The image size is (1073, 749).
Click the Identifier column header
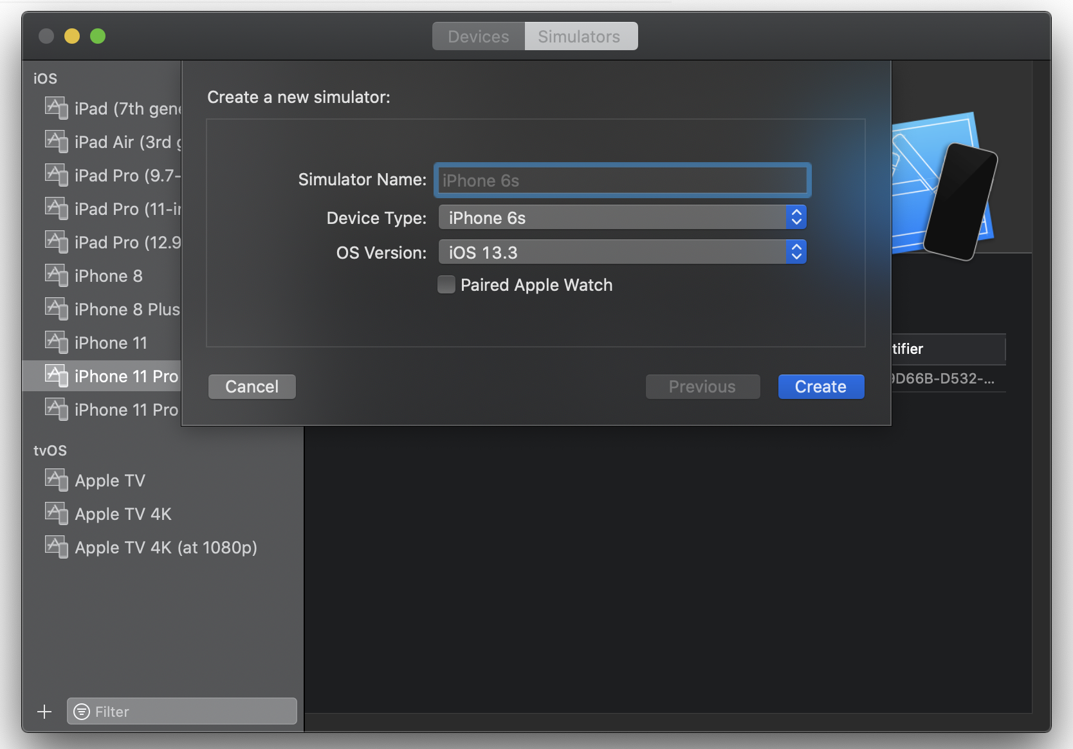pyautogui.click(x=948, y=349)
